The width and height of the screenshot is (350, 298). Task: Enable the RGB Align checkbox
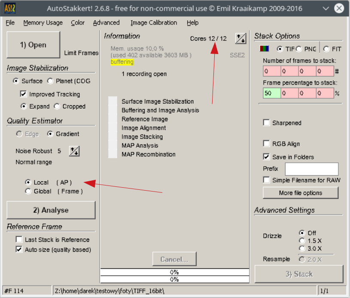point(281,144)
